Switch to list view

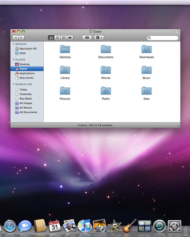[58, 37]
